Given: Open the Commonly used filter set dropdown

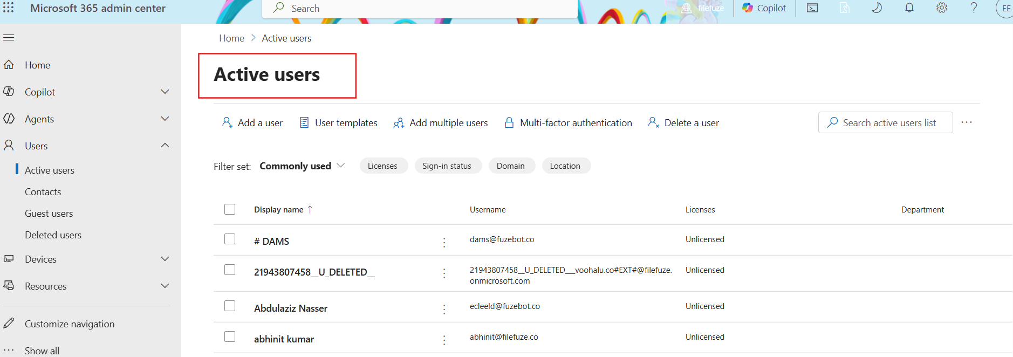Looking at the screenshot, I should tap(302, 166).
